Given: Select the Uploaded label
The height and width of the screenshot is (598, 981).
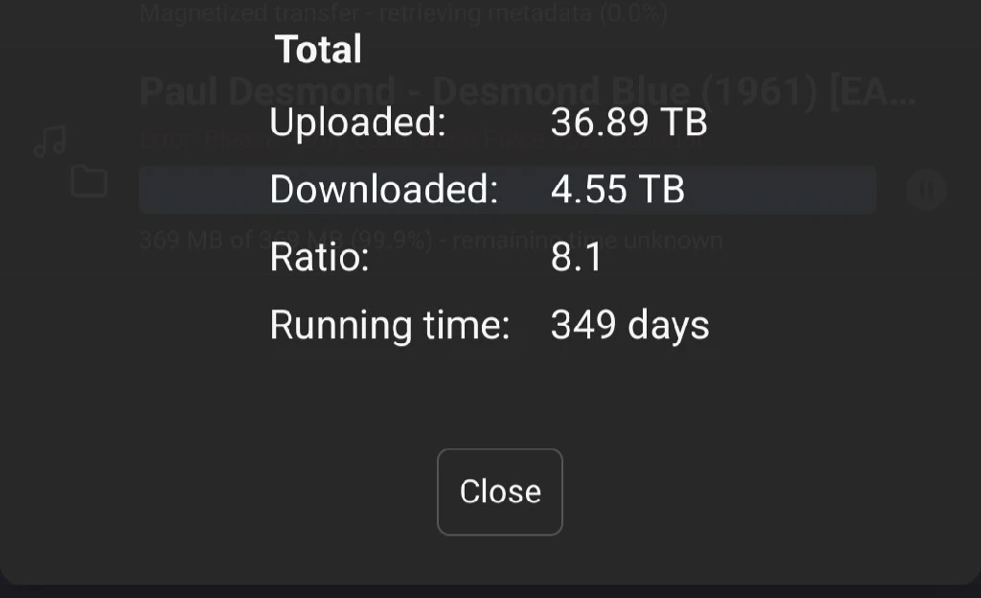Looking at the screenshot, I should (x=358, y=122).
